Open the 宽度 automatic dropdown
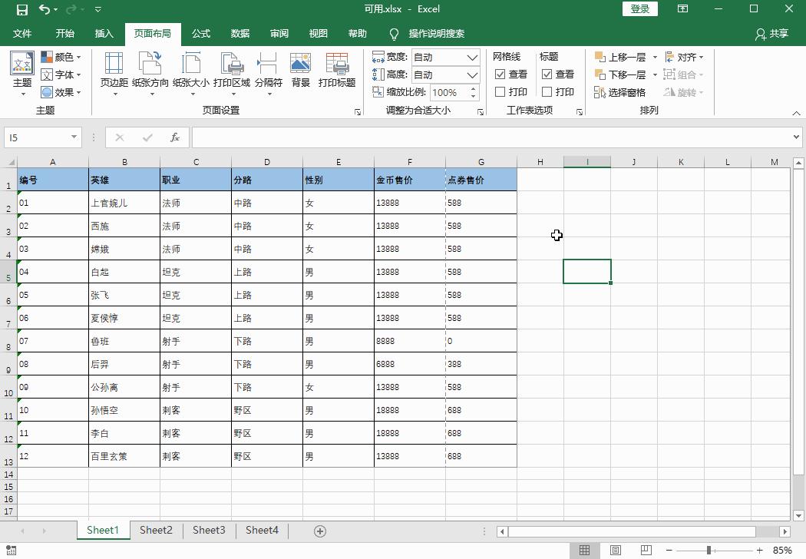The width and height of the screenshot is (806, 559). click(471, 56)
